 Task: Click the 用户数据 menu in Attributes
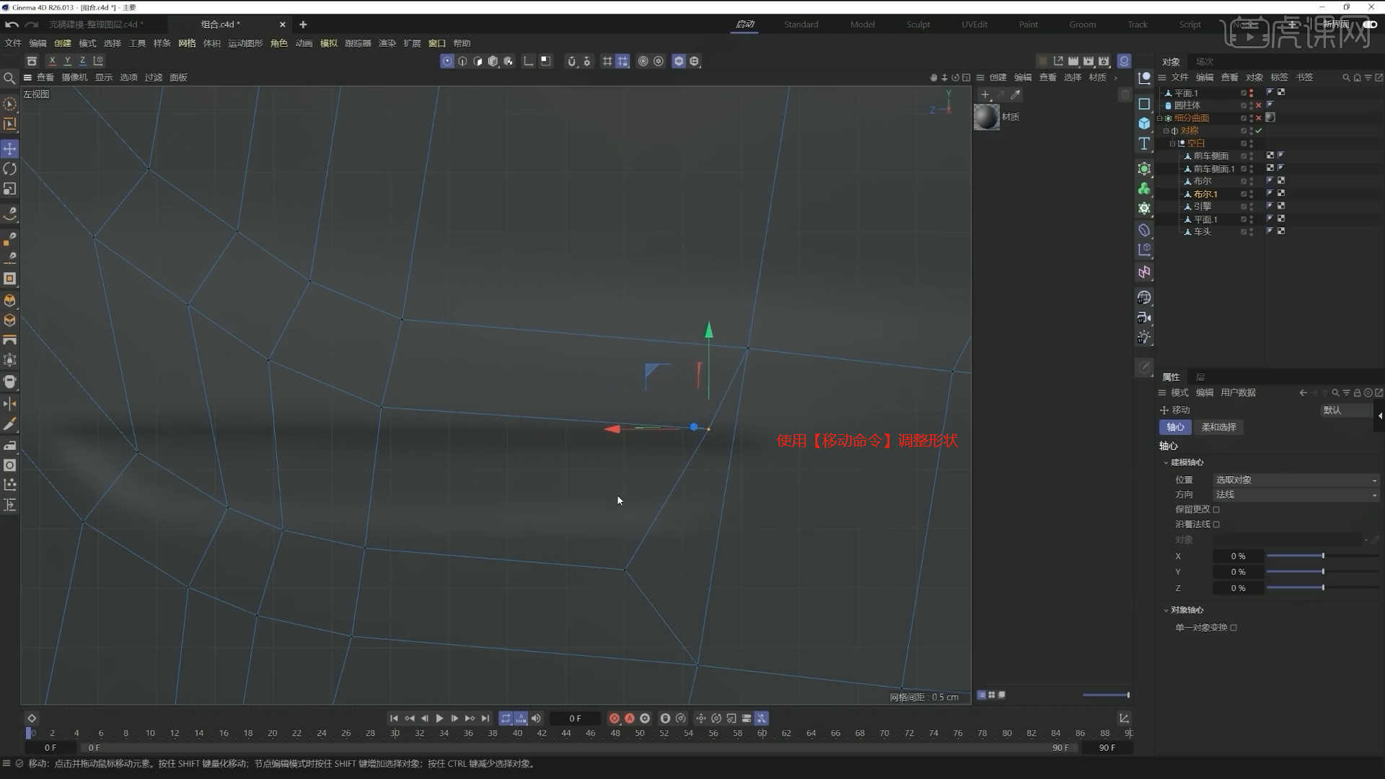[1239, 393]
